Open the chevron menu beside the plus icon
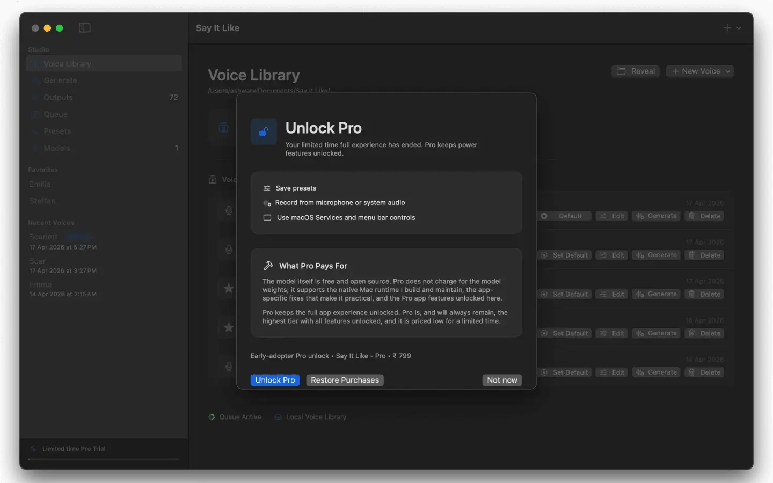This screenshot has width=773, height=483. point(739,28)
